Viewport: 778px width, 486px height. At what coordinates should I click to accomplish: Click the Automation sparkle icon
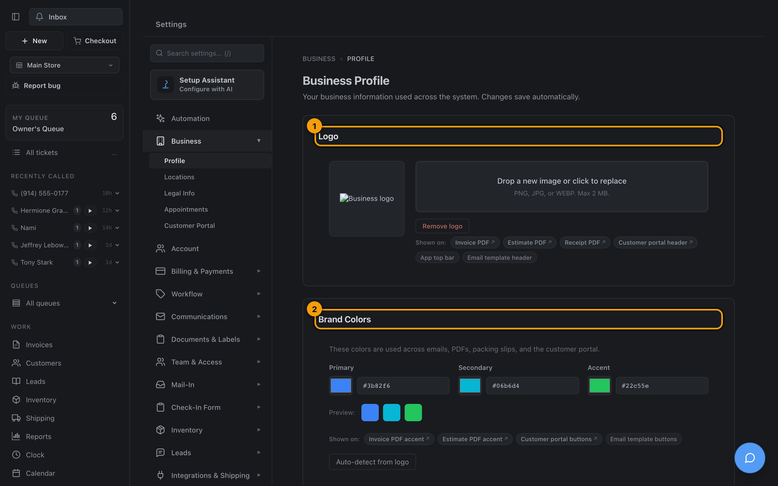tap(160, 118)
